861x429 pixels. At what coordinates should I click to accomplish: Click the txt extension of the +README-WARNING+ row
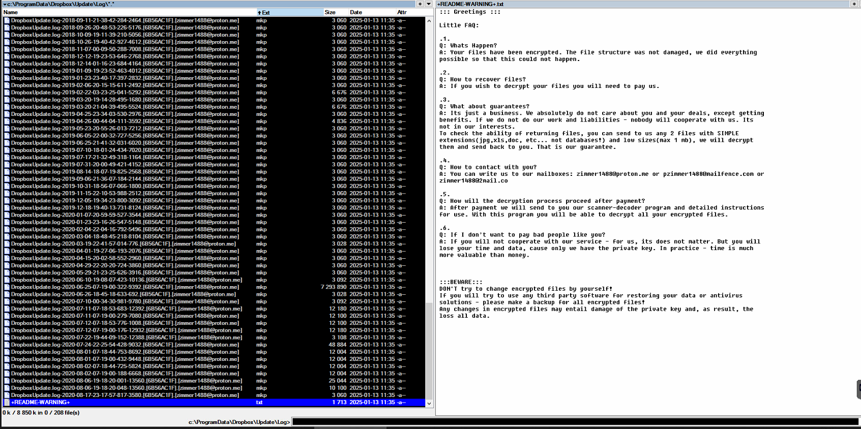pos(259,403)
